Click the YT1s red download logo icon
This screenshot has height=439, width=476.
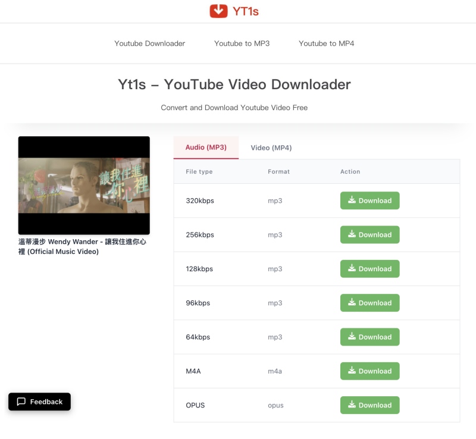(218, 11)
